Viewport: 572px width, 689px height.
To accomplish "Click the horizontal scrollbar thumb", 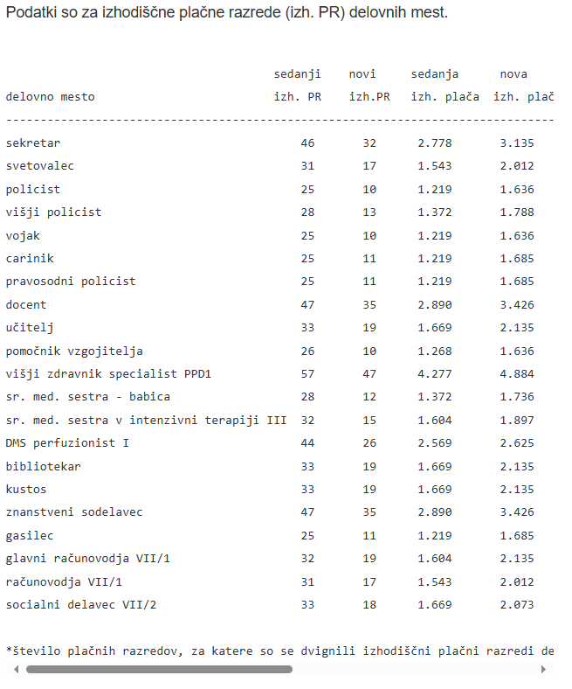I will click(x=159, y=669).
